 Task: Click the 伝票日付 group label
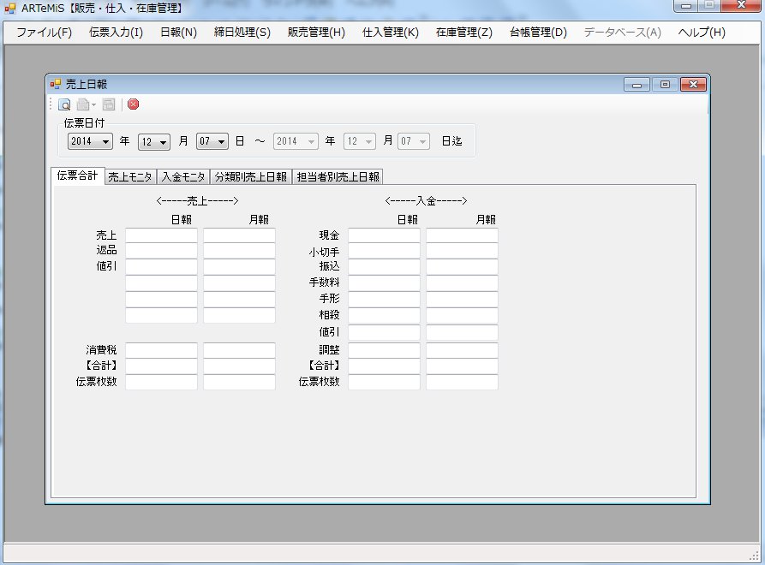tap(84, 123)
